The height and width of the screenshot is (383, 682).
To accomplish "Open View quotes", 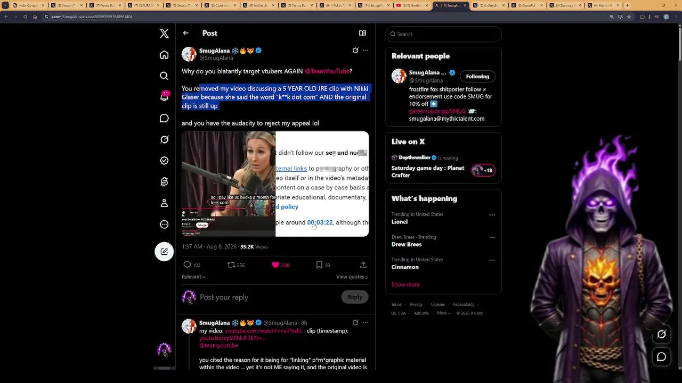I will point(352,277).
